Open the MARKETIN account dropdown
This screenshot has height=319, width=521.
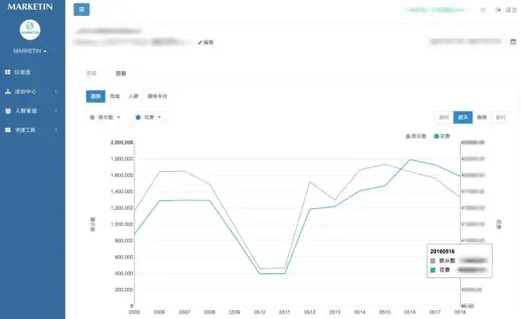[x=30, y=51]
